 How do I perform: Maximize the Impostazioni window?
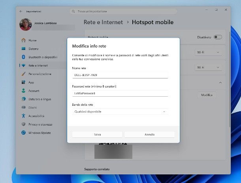216,10
